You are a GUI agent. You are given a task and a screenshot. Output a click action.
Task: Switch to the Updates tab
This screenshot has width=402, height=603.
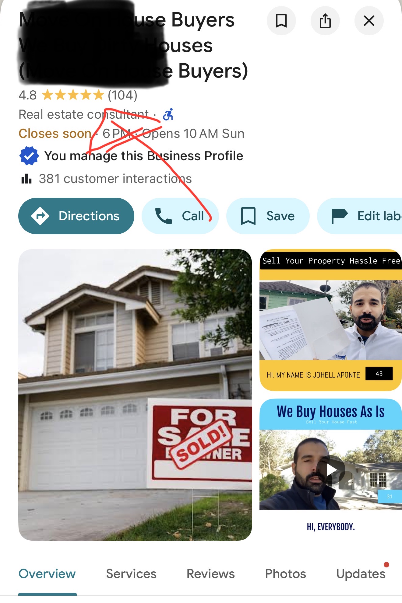(361, 574)
